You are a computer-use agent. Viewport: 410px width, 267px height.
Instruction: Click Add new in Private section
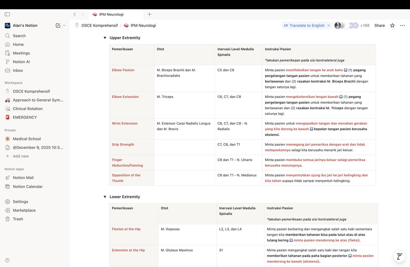pyautogui.click(x=35, y=156)
